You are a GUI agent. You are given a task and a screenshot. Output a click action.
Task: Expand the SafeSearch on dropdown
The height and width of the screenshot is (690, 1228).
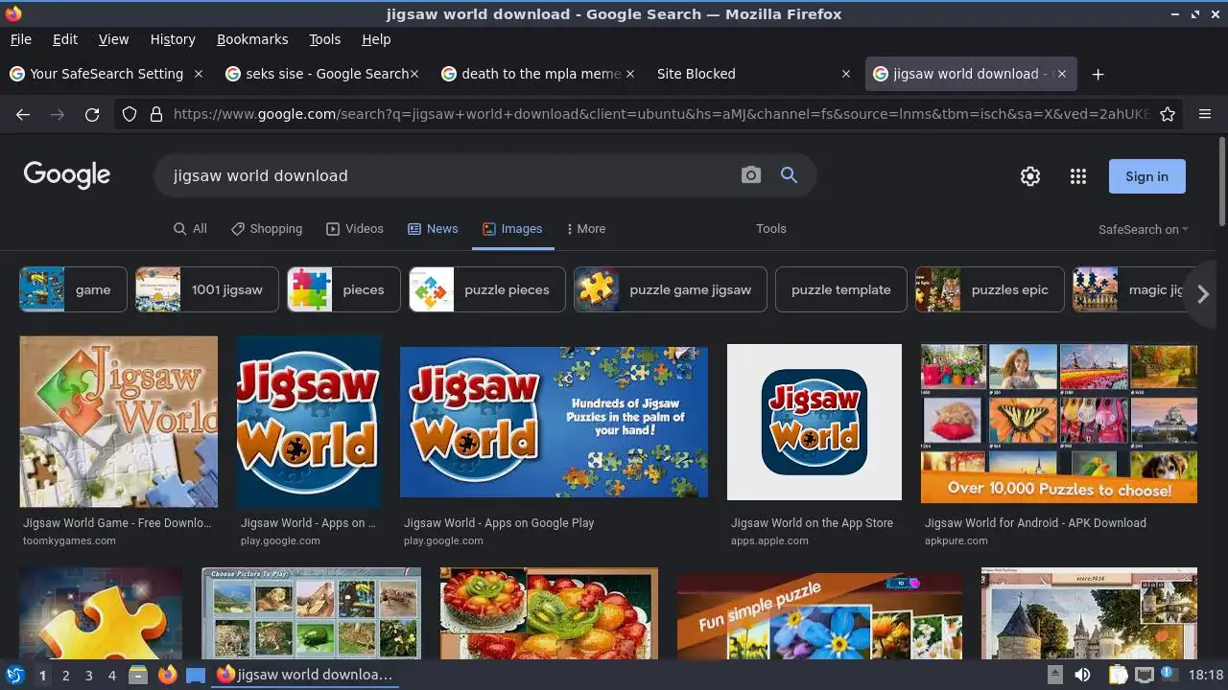tap(1144, 229)
